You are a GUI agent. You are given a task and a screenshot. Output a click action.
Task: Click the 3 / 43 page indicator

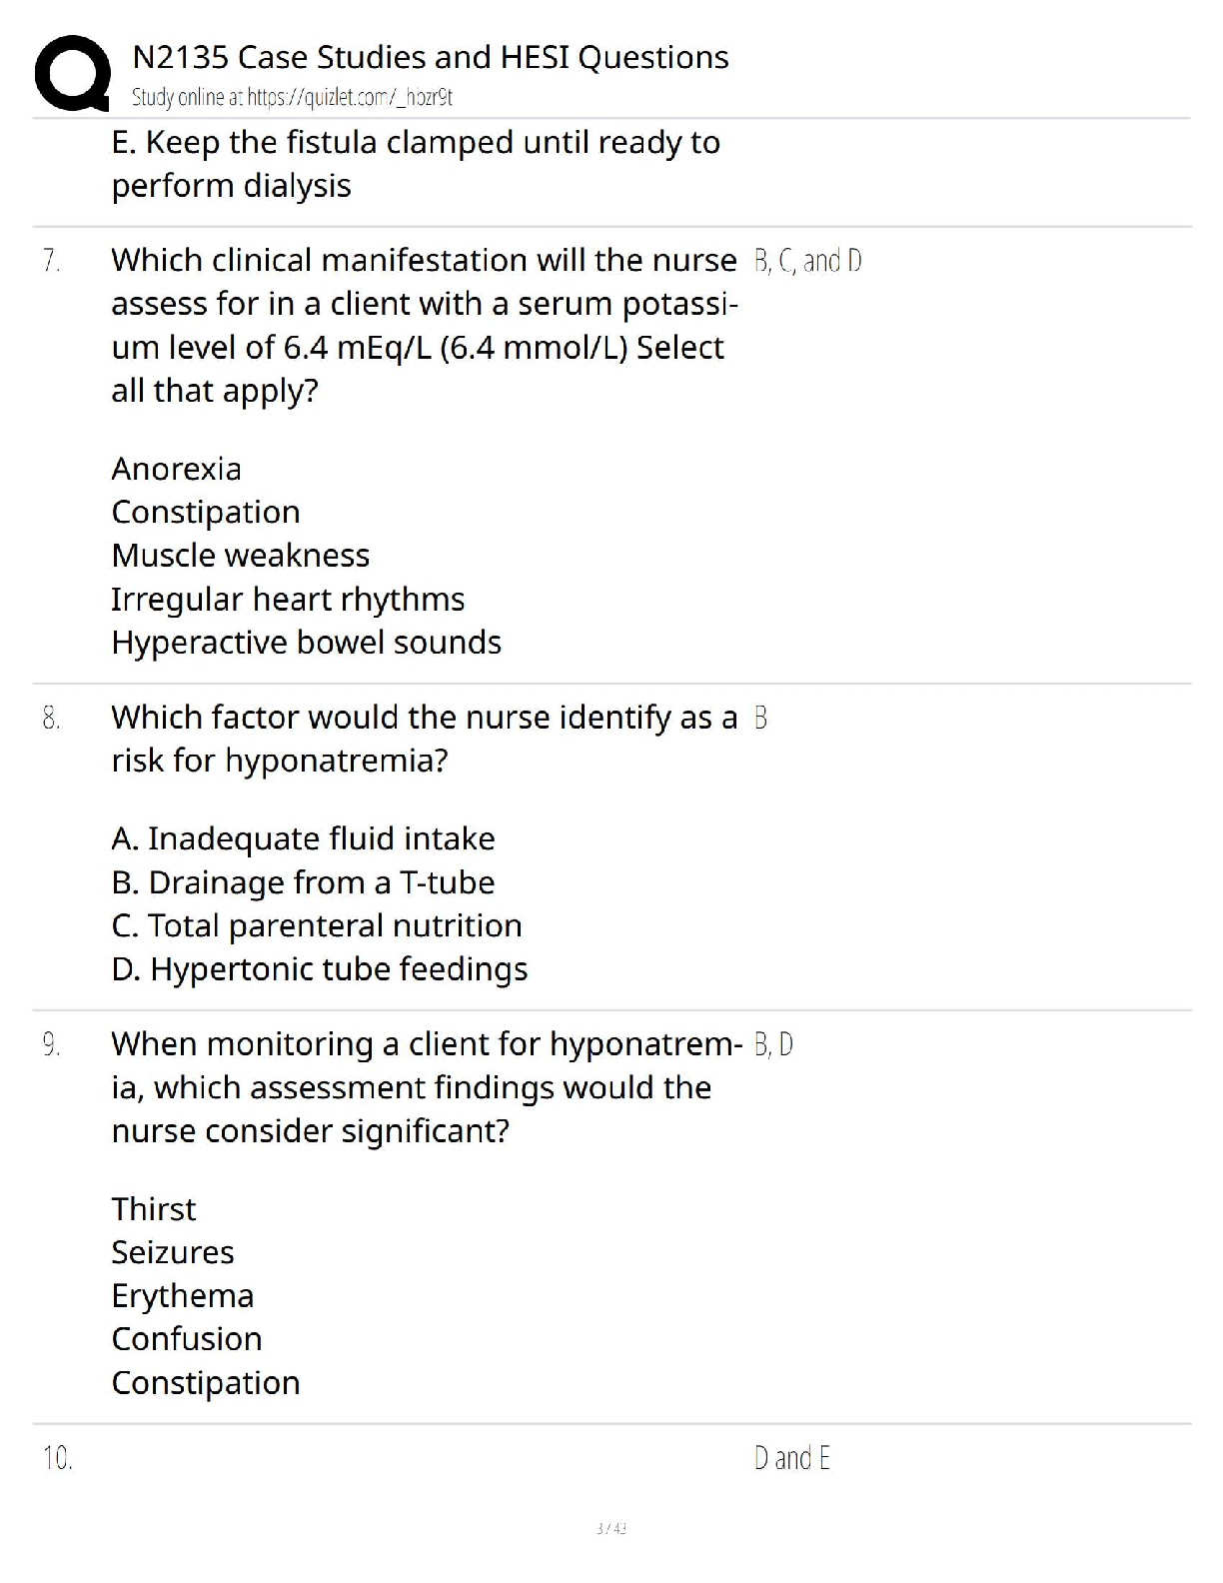click(611, 1528)
